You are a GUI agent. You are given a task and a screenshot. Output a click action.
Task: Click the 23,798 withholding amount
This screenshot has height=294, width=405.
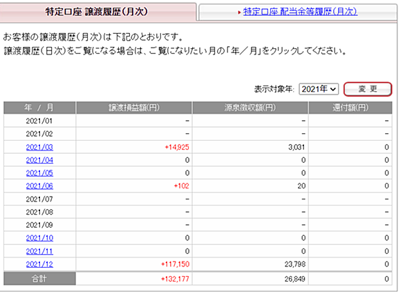tap(295, 264)
